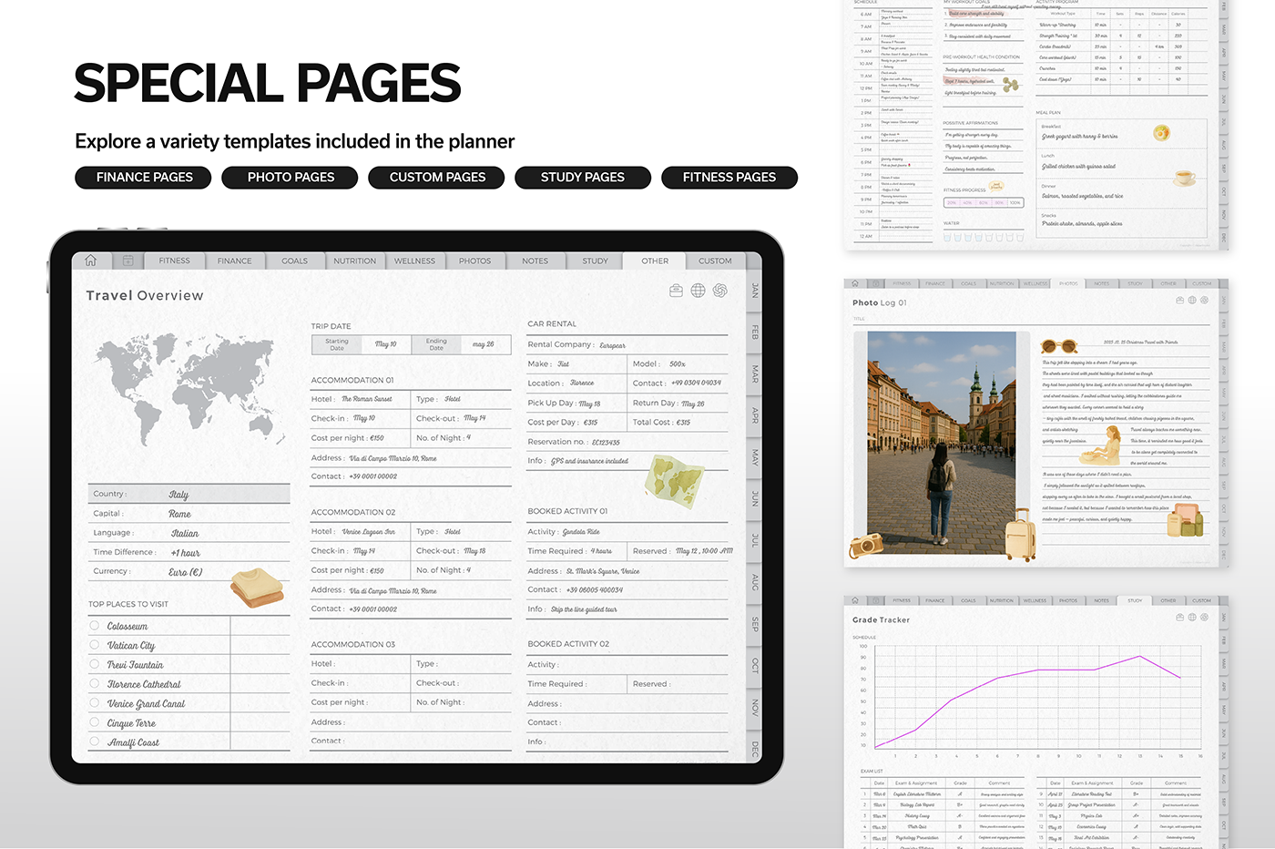Viewport: 1275px width, 849px height.
Task: Tick the Vatican City checkbox
Action: point(95,645)
